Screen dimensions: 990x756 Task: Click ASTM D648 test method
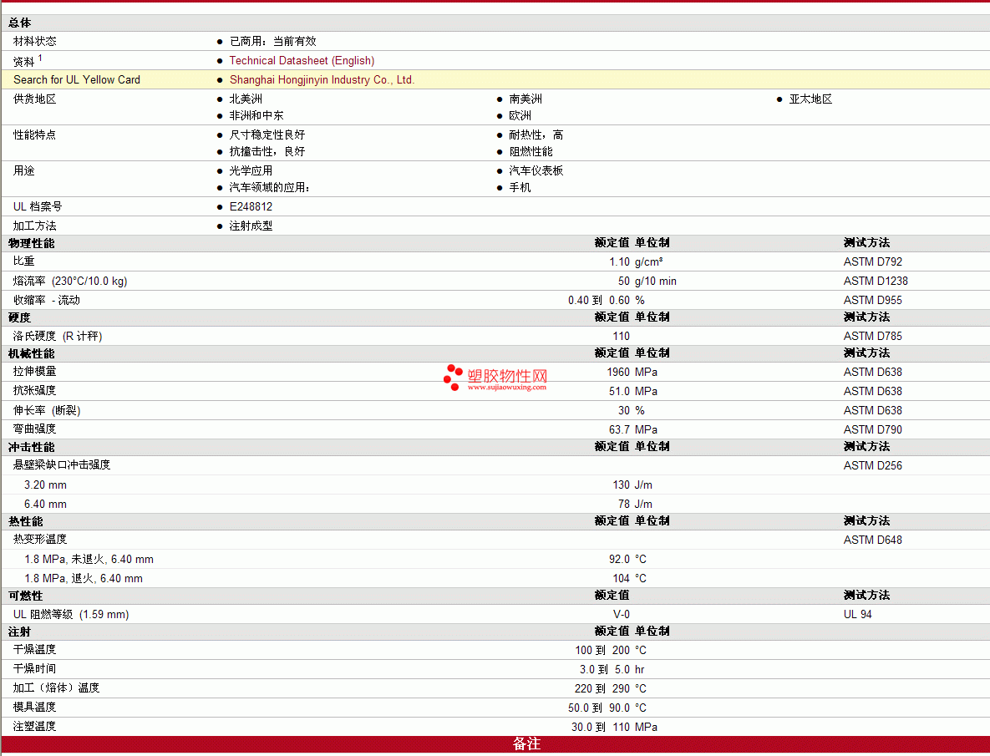pos(872,540)
